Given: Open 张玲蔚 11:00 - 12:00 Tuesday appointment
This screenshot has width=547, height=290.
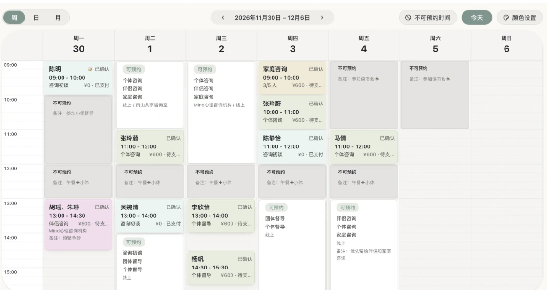Looking at the screenshot, I should pos(149,147).
